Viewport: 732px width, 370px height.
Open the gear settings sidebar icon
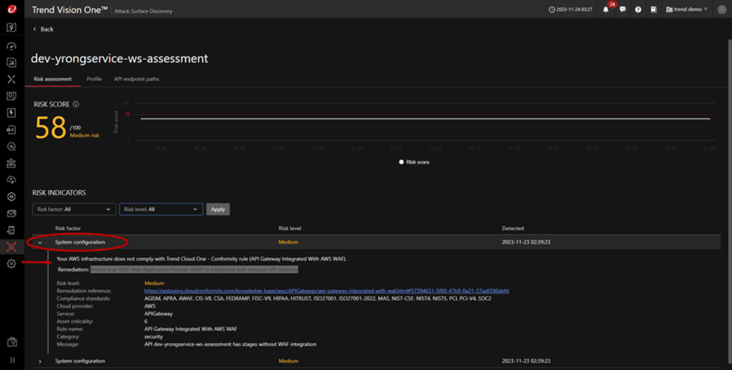(12, 263)
